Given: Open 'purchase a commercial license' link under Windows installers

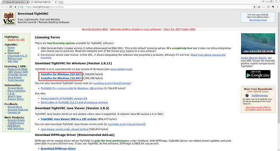Looking at the screenshot, I should [111, 83].
